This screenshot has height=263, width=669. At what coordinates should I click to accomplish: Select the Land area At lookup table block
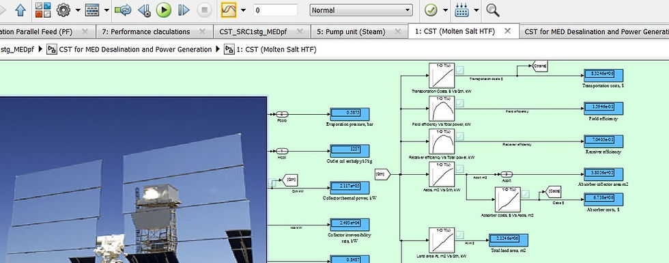pyautogui.click(x=442, y=240)
